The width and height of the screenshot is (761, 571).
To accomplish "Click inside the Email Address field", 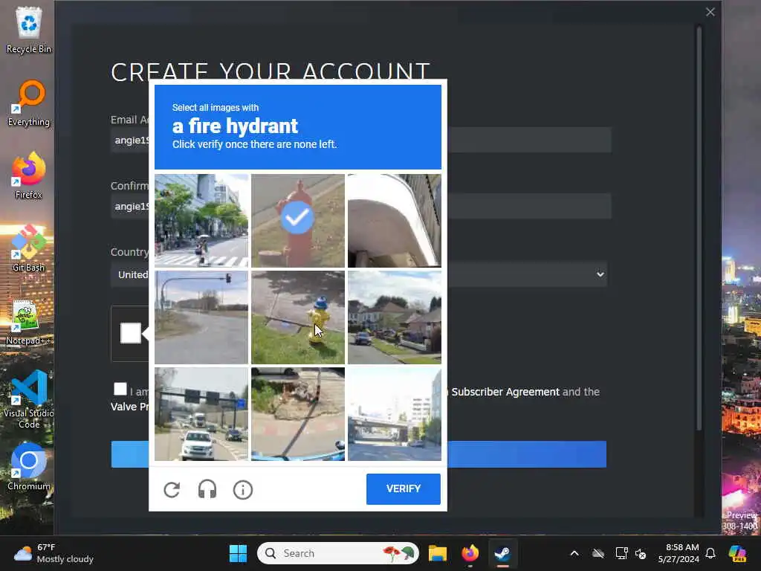I will (360, 140).
